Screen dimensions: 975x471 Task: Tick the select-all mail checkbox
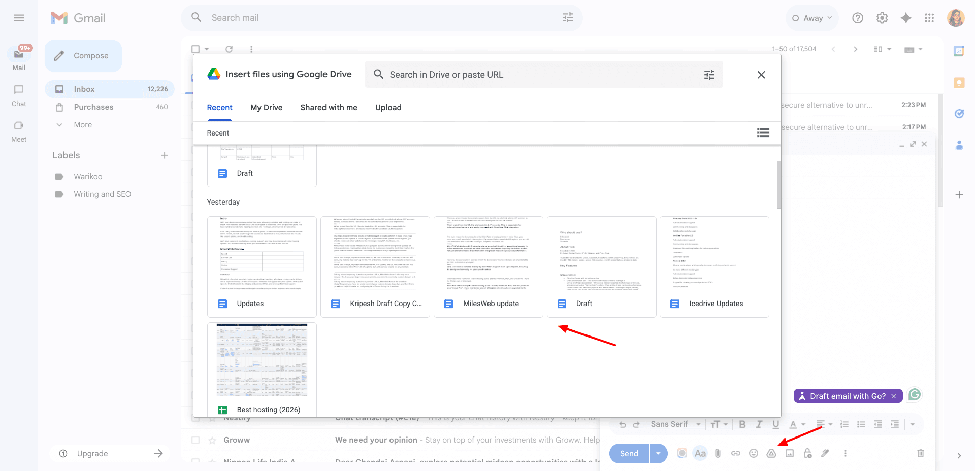(196, 49)
